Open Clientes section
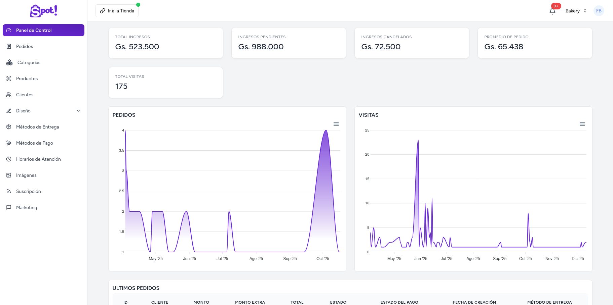Image resolution: width=613 pixels, height=305 pixels. 25,95
